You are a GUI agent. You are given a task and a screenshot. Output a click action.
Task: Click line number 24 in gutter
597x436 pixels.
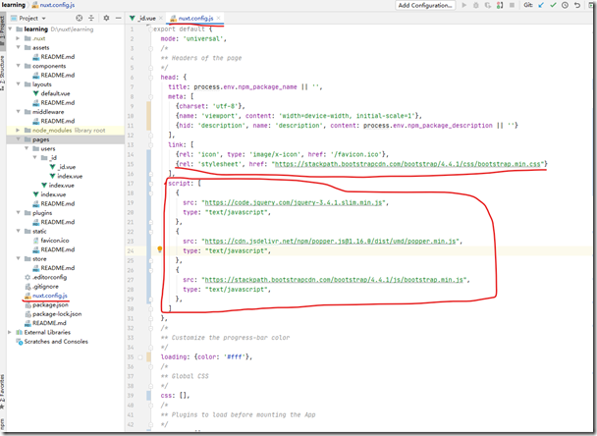click(x=131, y=251)
